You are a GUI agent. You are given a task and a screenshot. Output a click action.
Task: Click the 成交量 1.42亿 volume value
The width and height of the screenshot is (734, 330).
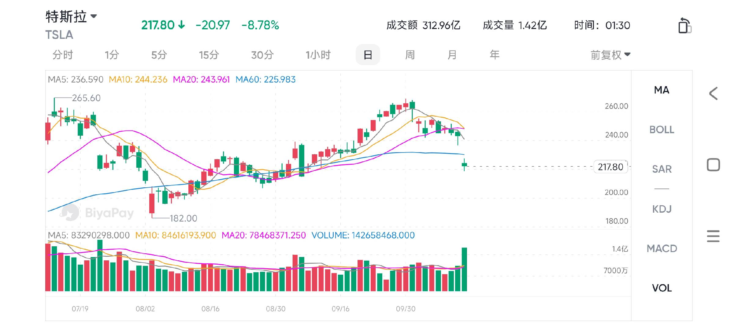coord(515,25)
